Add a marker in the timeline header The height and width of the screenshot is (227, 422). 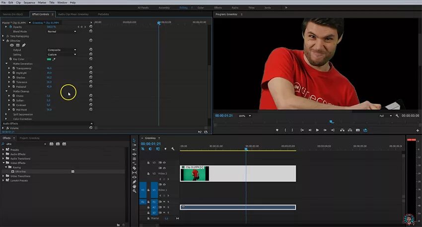coord(165,149)
